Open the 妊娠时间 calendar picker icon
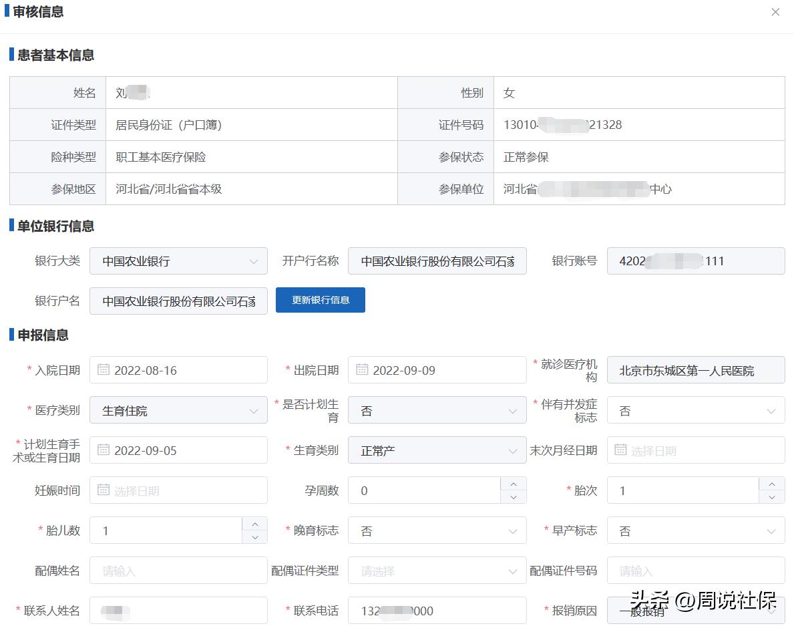Image resolution: width=794 pixels, height=628 pixels. (x=104, y=490)
